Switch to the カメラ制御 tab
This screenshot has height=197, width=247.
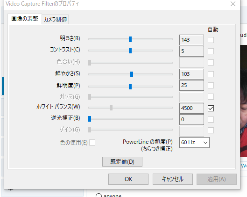point(55,19)
